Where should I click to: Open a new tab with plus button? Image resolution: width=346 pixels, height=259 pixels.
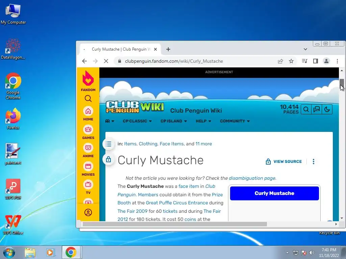pyautogui.click(x=168, y=49)
